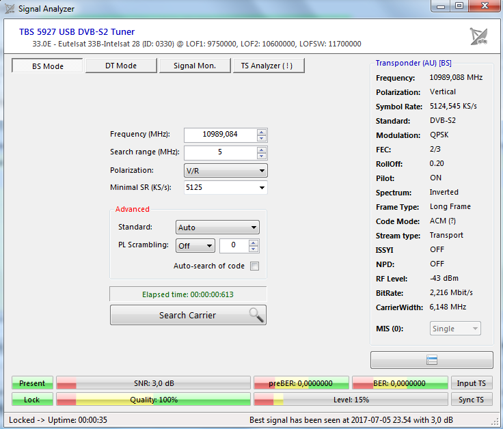The image size is (503, 429).
Task: Decrease Search range using down spinner arrow
Action: [262, 156]
